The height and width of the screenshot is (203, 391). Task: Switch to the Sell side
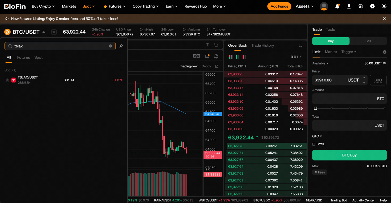tap(368, 41)
